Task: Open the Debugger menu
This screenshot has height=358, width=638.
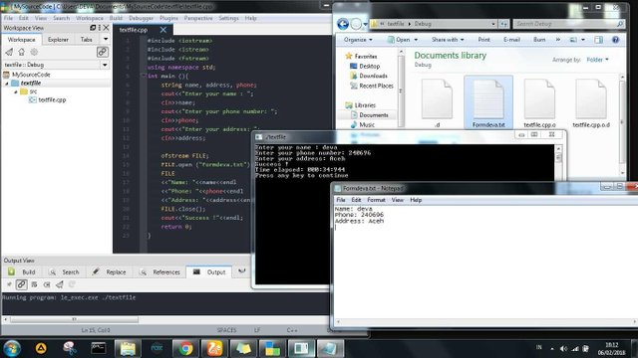Action: click(x=141, y=18)
